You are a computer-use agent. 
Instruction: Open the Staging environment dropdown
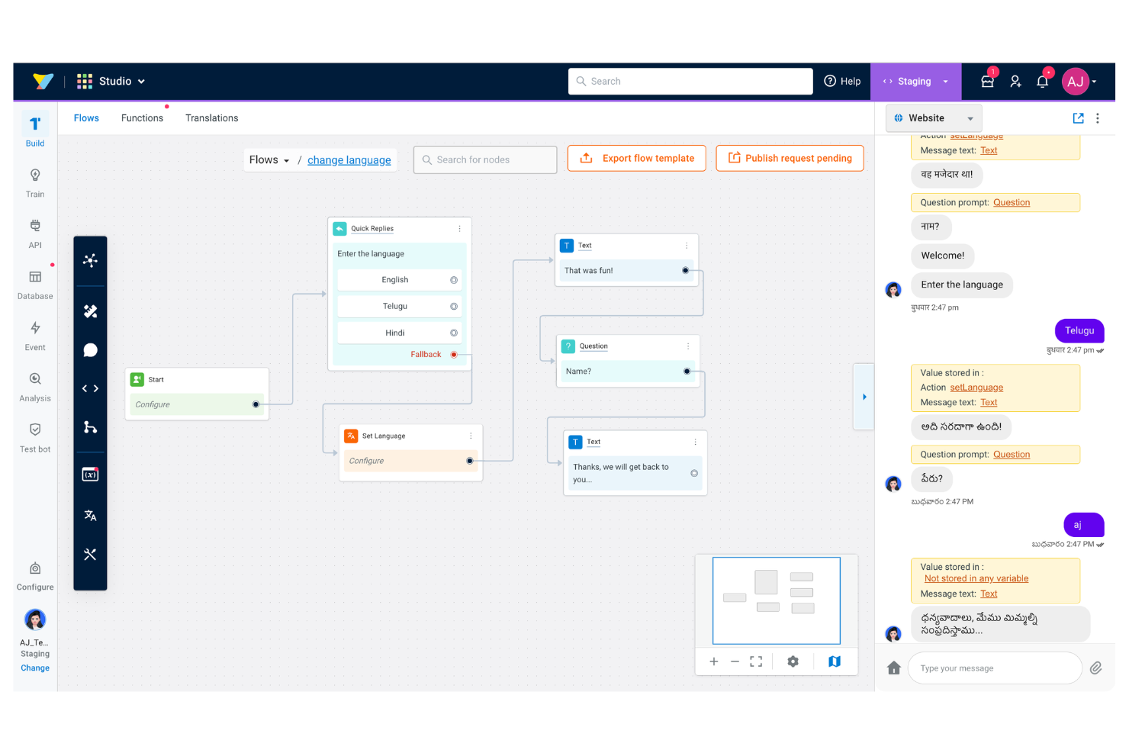point(915,81)
